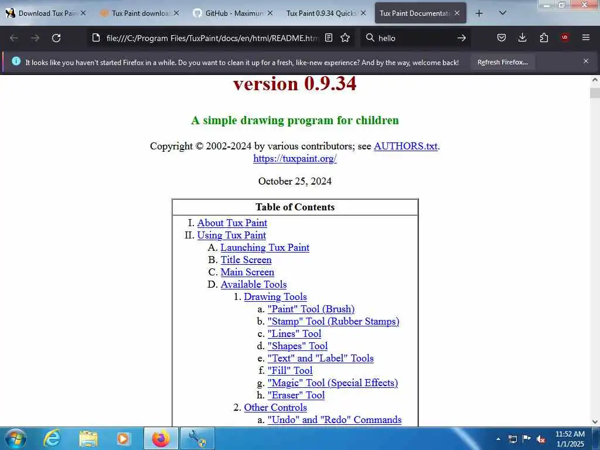Viewport: 600px width, 450px height.
Task: Jump to 'About Tux Paint' section
Action: click(x=232, y=223)
